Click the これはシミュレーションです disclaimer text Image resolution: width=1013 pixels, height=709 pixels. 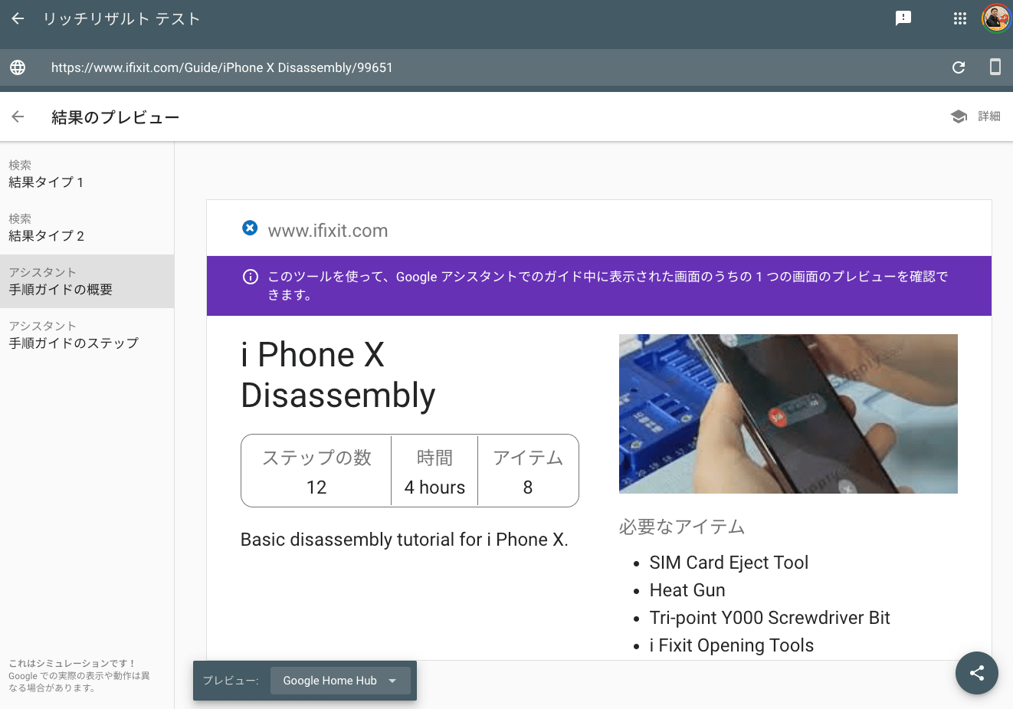click(x=80, y=675)
